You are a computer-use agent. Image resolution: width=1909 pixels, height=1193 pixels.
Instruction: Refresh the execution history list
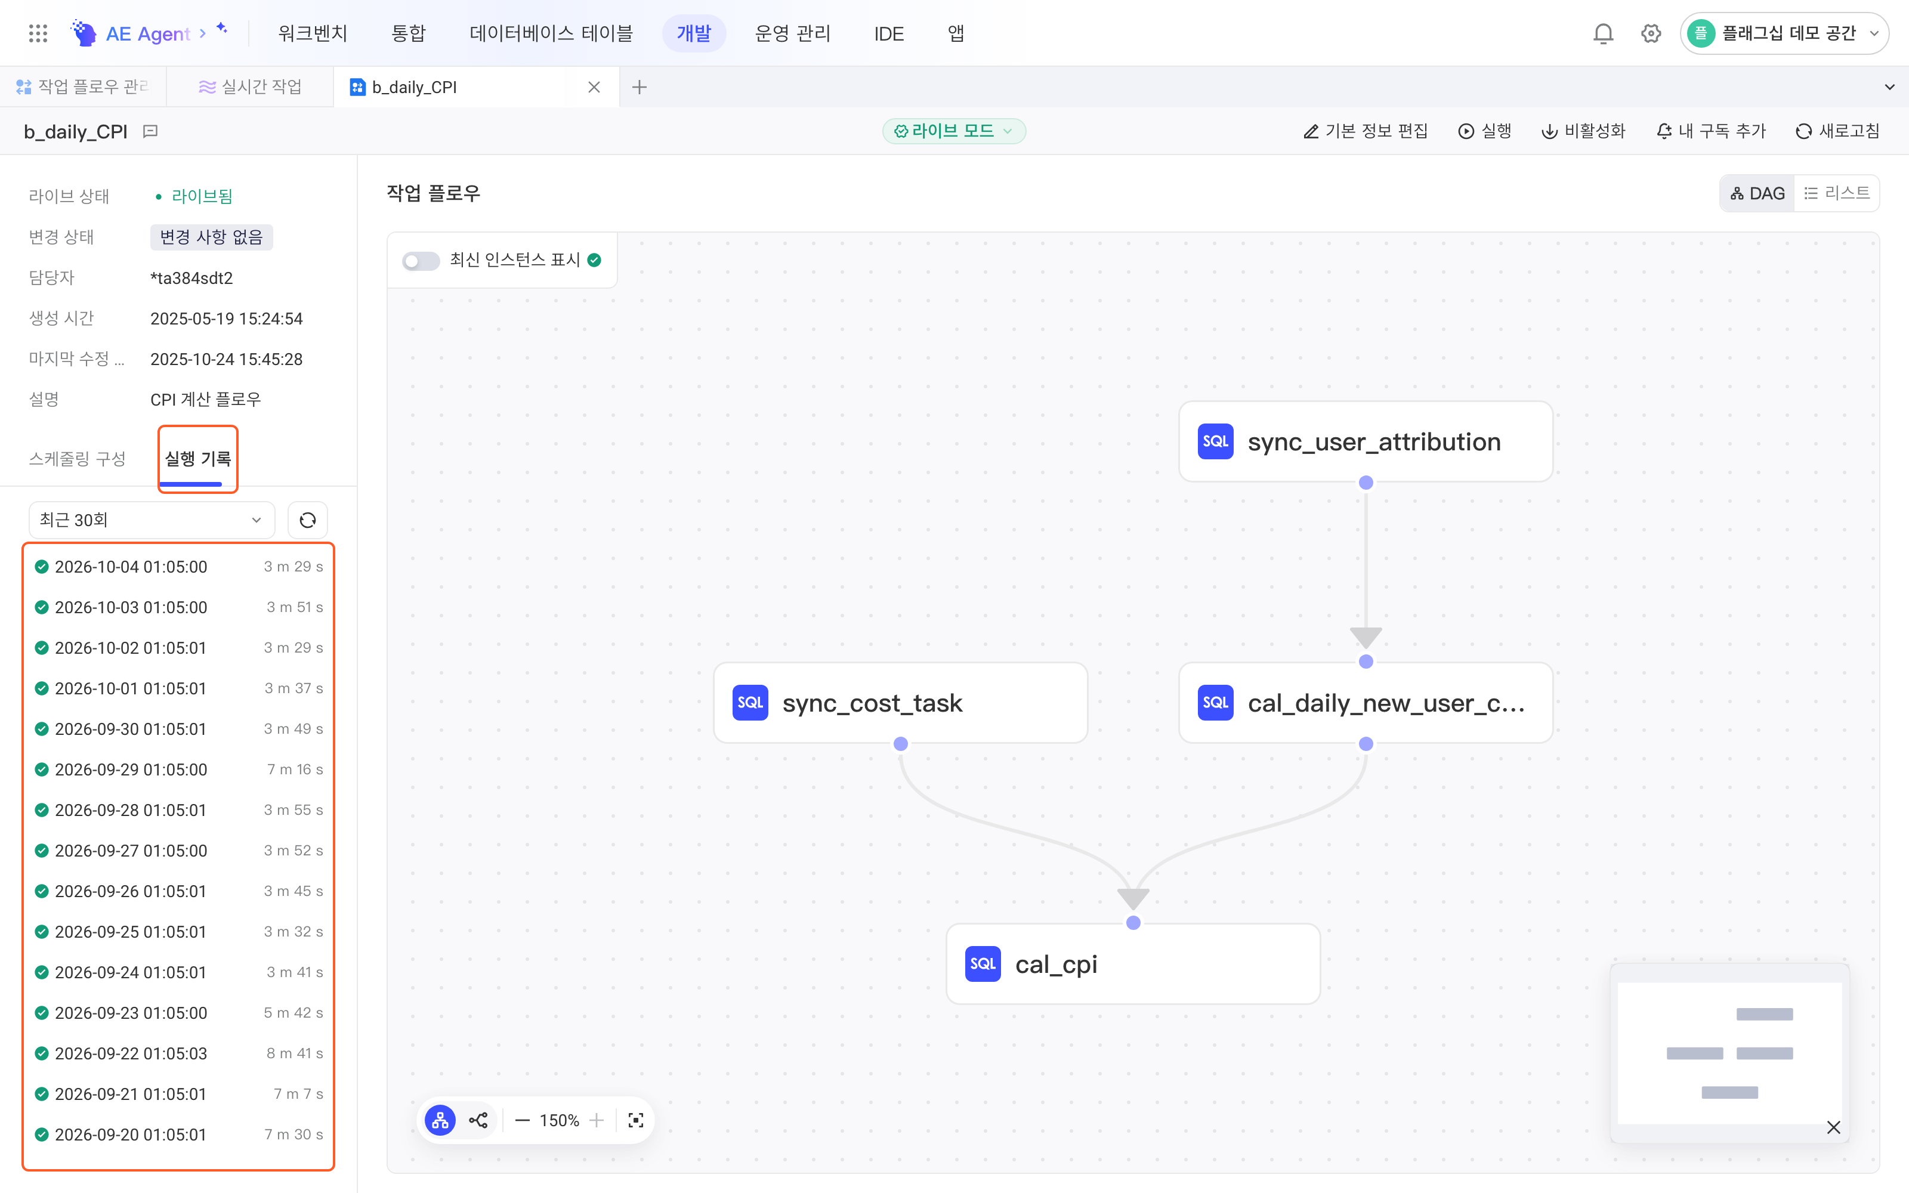[x=308, y=520]
